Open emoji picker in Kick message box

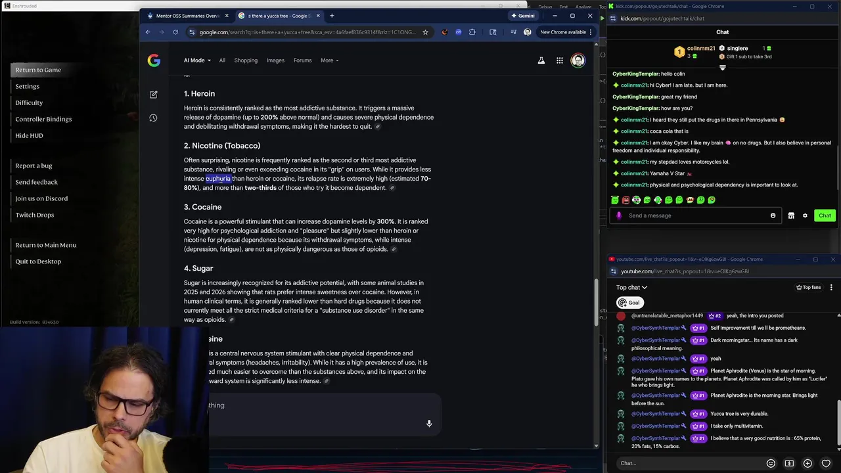pyautogui.click(x=773, y=215)
